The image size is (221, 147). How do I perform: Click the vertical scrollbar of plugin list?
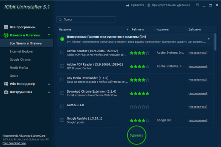(x=215, y=42)
